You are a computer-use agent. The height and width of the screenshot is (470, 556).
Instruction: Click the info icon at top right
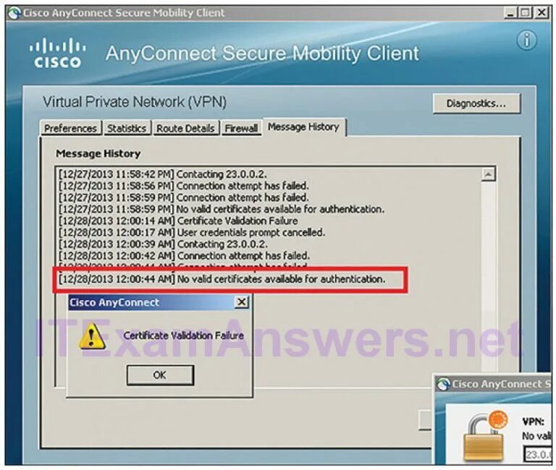527,40
